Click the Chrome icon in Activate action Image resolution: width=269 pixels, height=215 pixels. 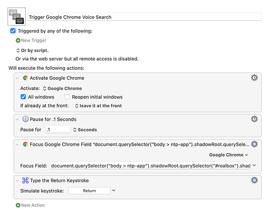click(x=25, y=78)
